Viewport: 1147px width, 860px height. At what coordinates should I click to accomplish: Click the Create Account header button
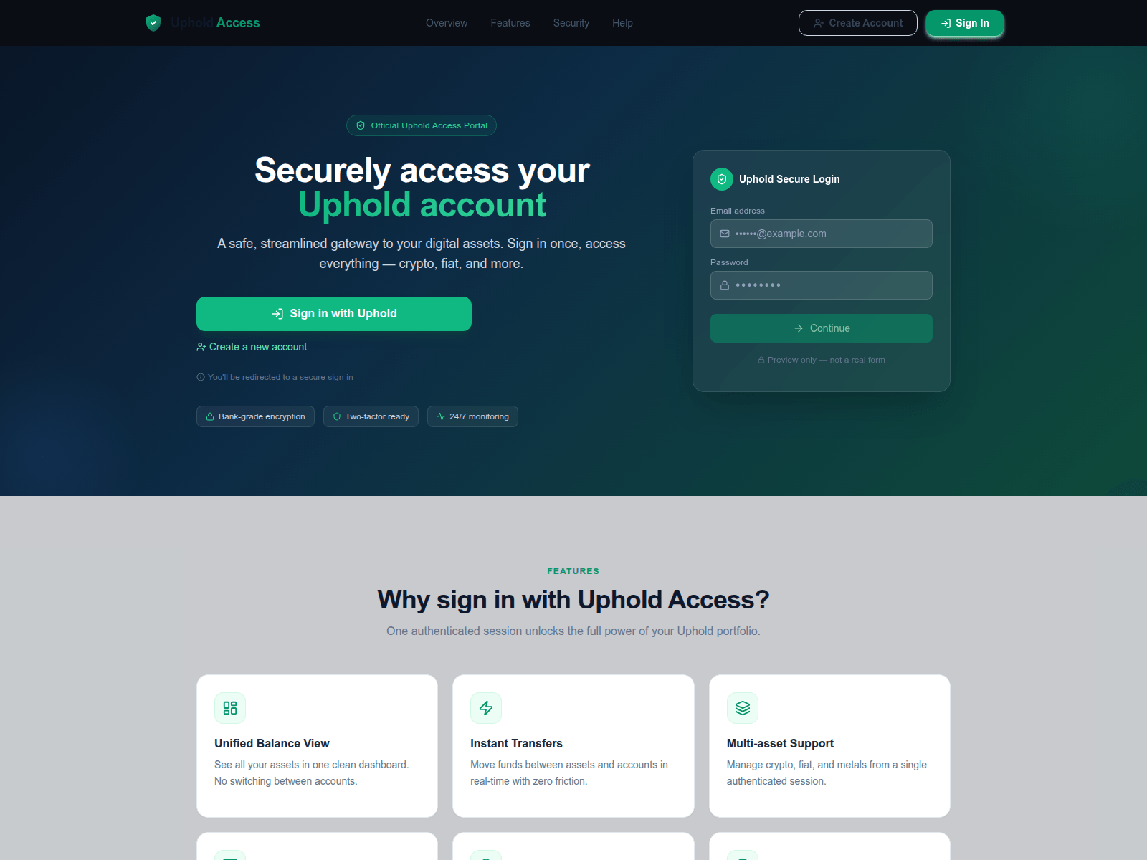[x=858, y=23]
